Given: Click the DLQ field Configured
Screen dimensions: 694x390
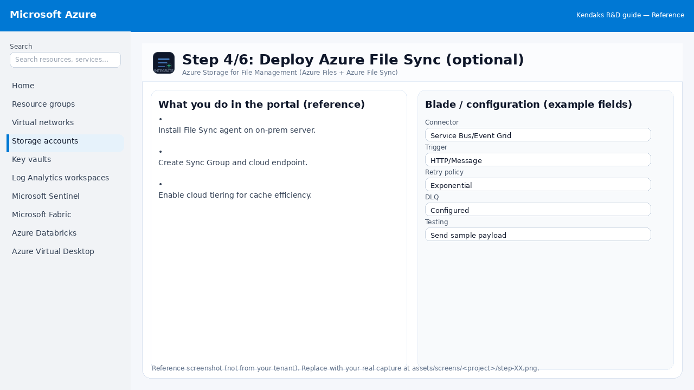Looking at the screenshot, I should (x=538, y=210).
